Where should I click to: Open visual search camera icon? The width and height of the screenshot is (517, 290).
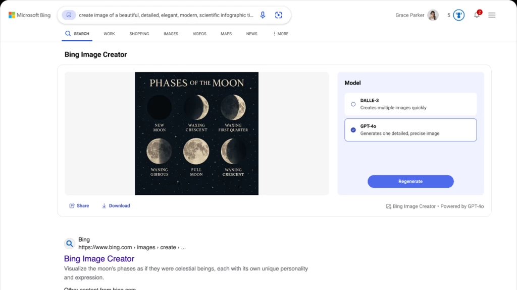click(278, 15)
